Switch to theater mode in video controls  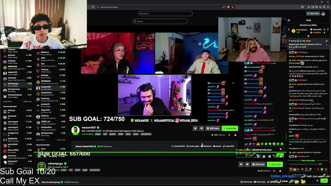pos(269,156)
